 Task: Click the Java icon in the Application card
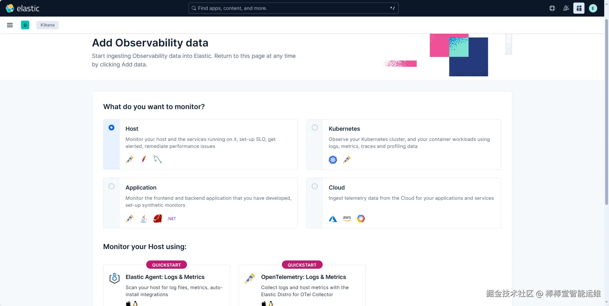144,219
